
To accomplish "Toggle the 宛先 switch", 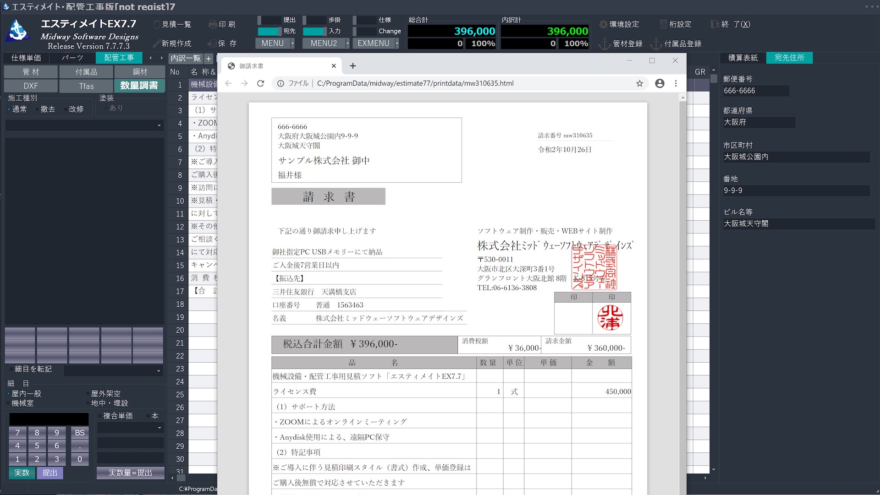I will pos(269,31).
